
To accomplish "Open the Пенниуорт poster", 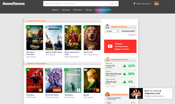I will [34, 80].
